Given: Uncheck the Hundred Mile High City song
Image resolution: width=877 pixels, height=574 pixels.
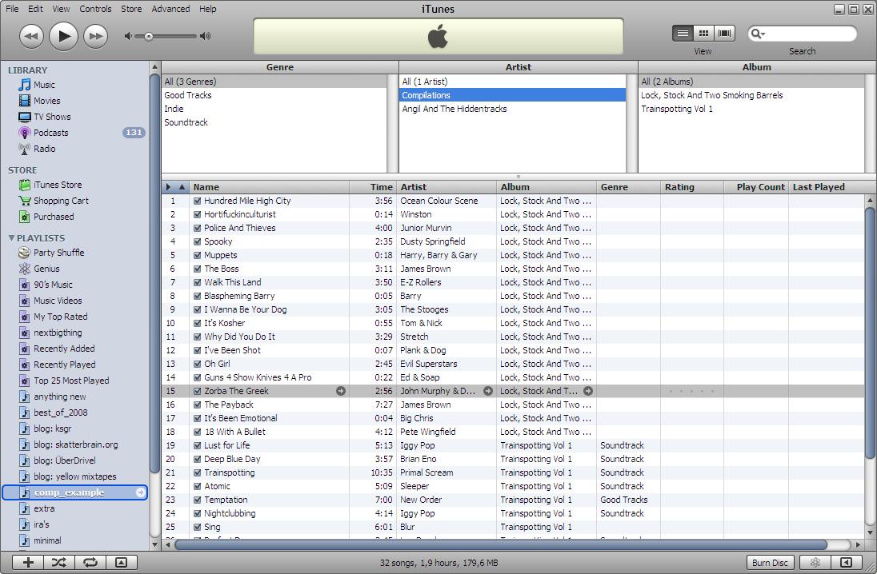Looking at the screenshot, I should tap(197, 201).
